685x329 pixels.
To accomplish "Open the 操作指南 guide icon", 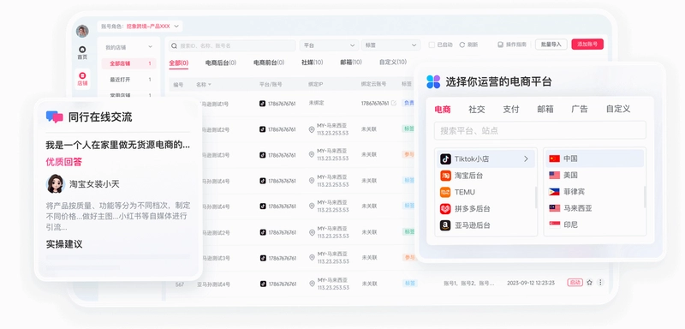I will pos(501,45).
